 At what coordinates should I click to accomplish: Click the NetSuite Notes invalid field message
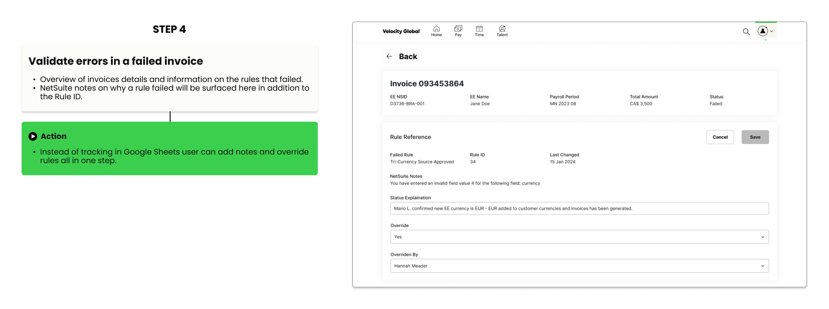(x=465, y=183)
